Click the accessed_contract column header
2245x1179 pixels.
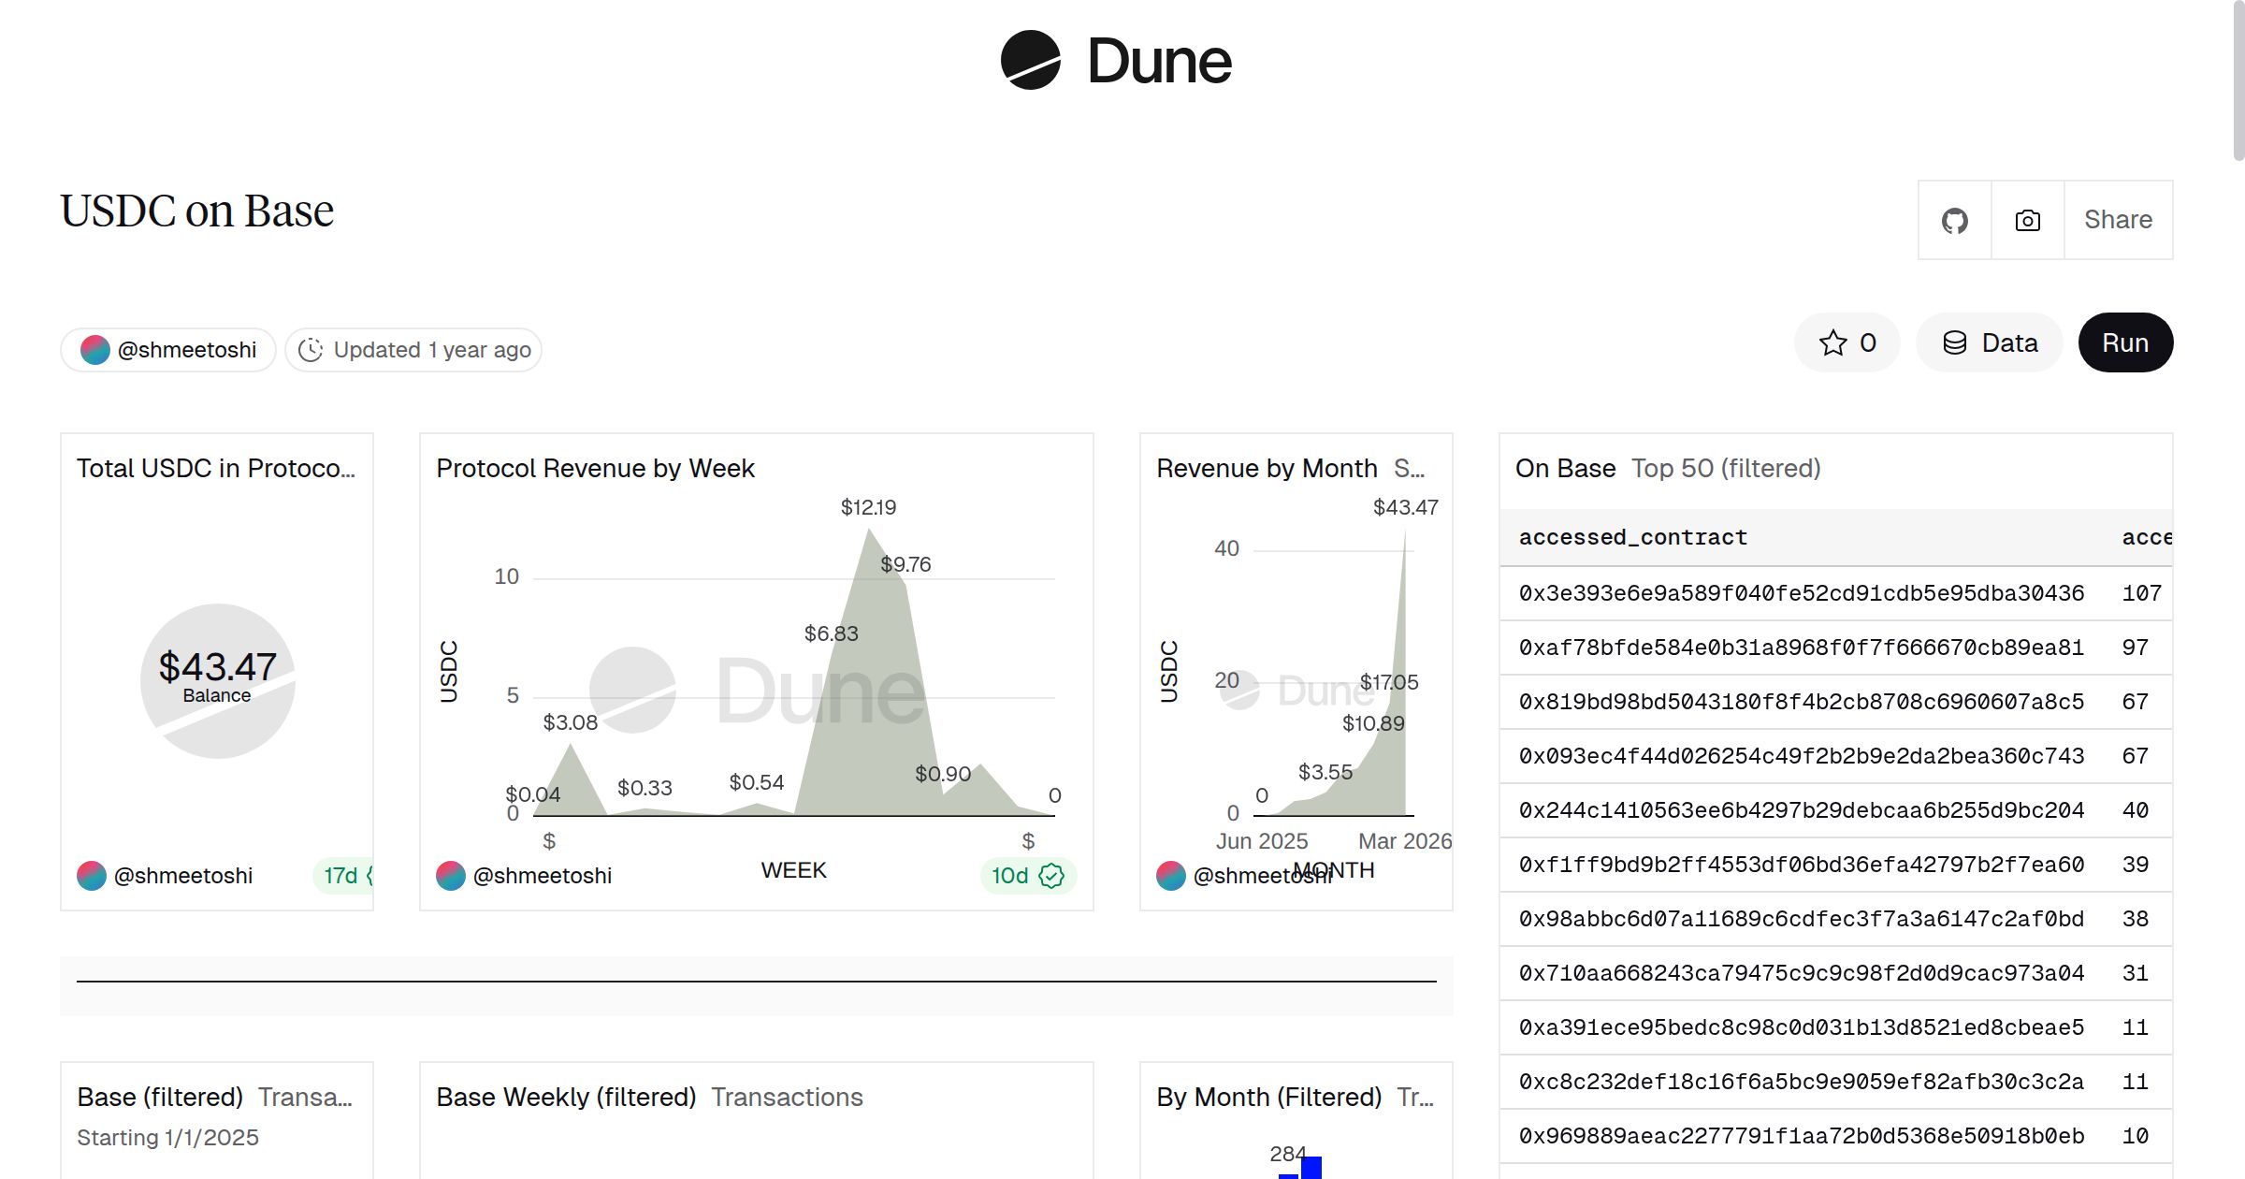pyautogui.click(x=1632, y=537)
